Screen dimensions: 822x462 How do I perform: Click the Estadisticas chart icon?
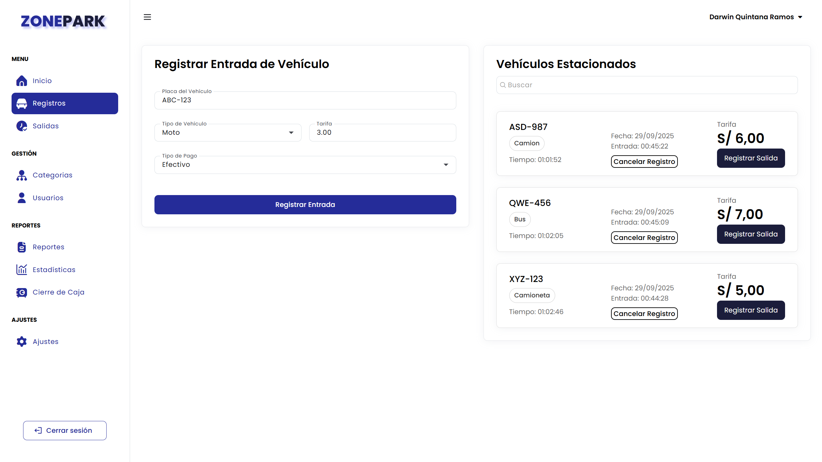(22, 270)
